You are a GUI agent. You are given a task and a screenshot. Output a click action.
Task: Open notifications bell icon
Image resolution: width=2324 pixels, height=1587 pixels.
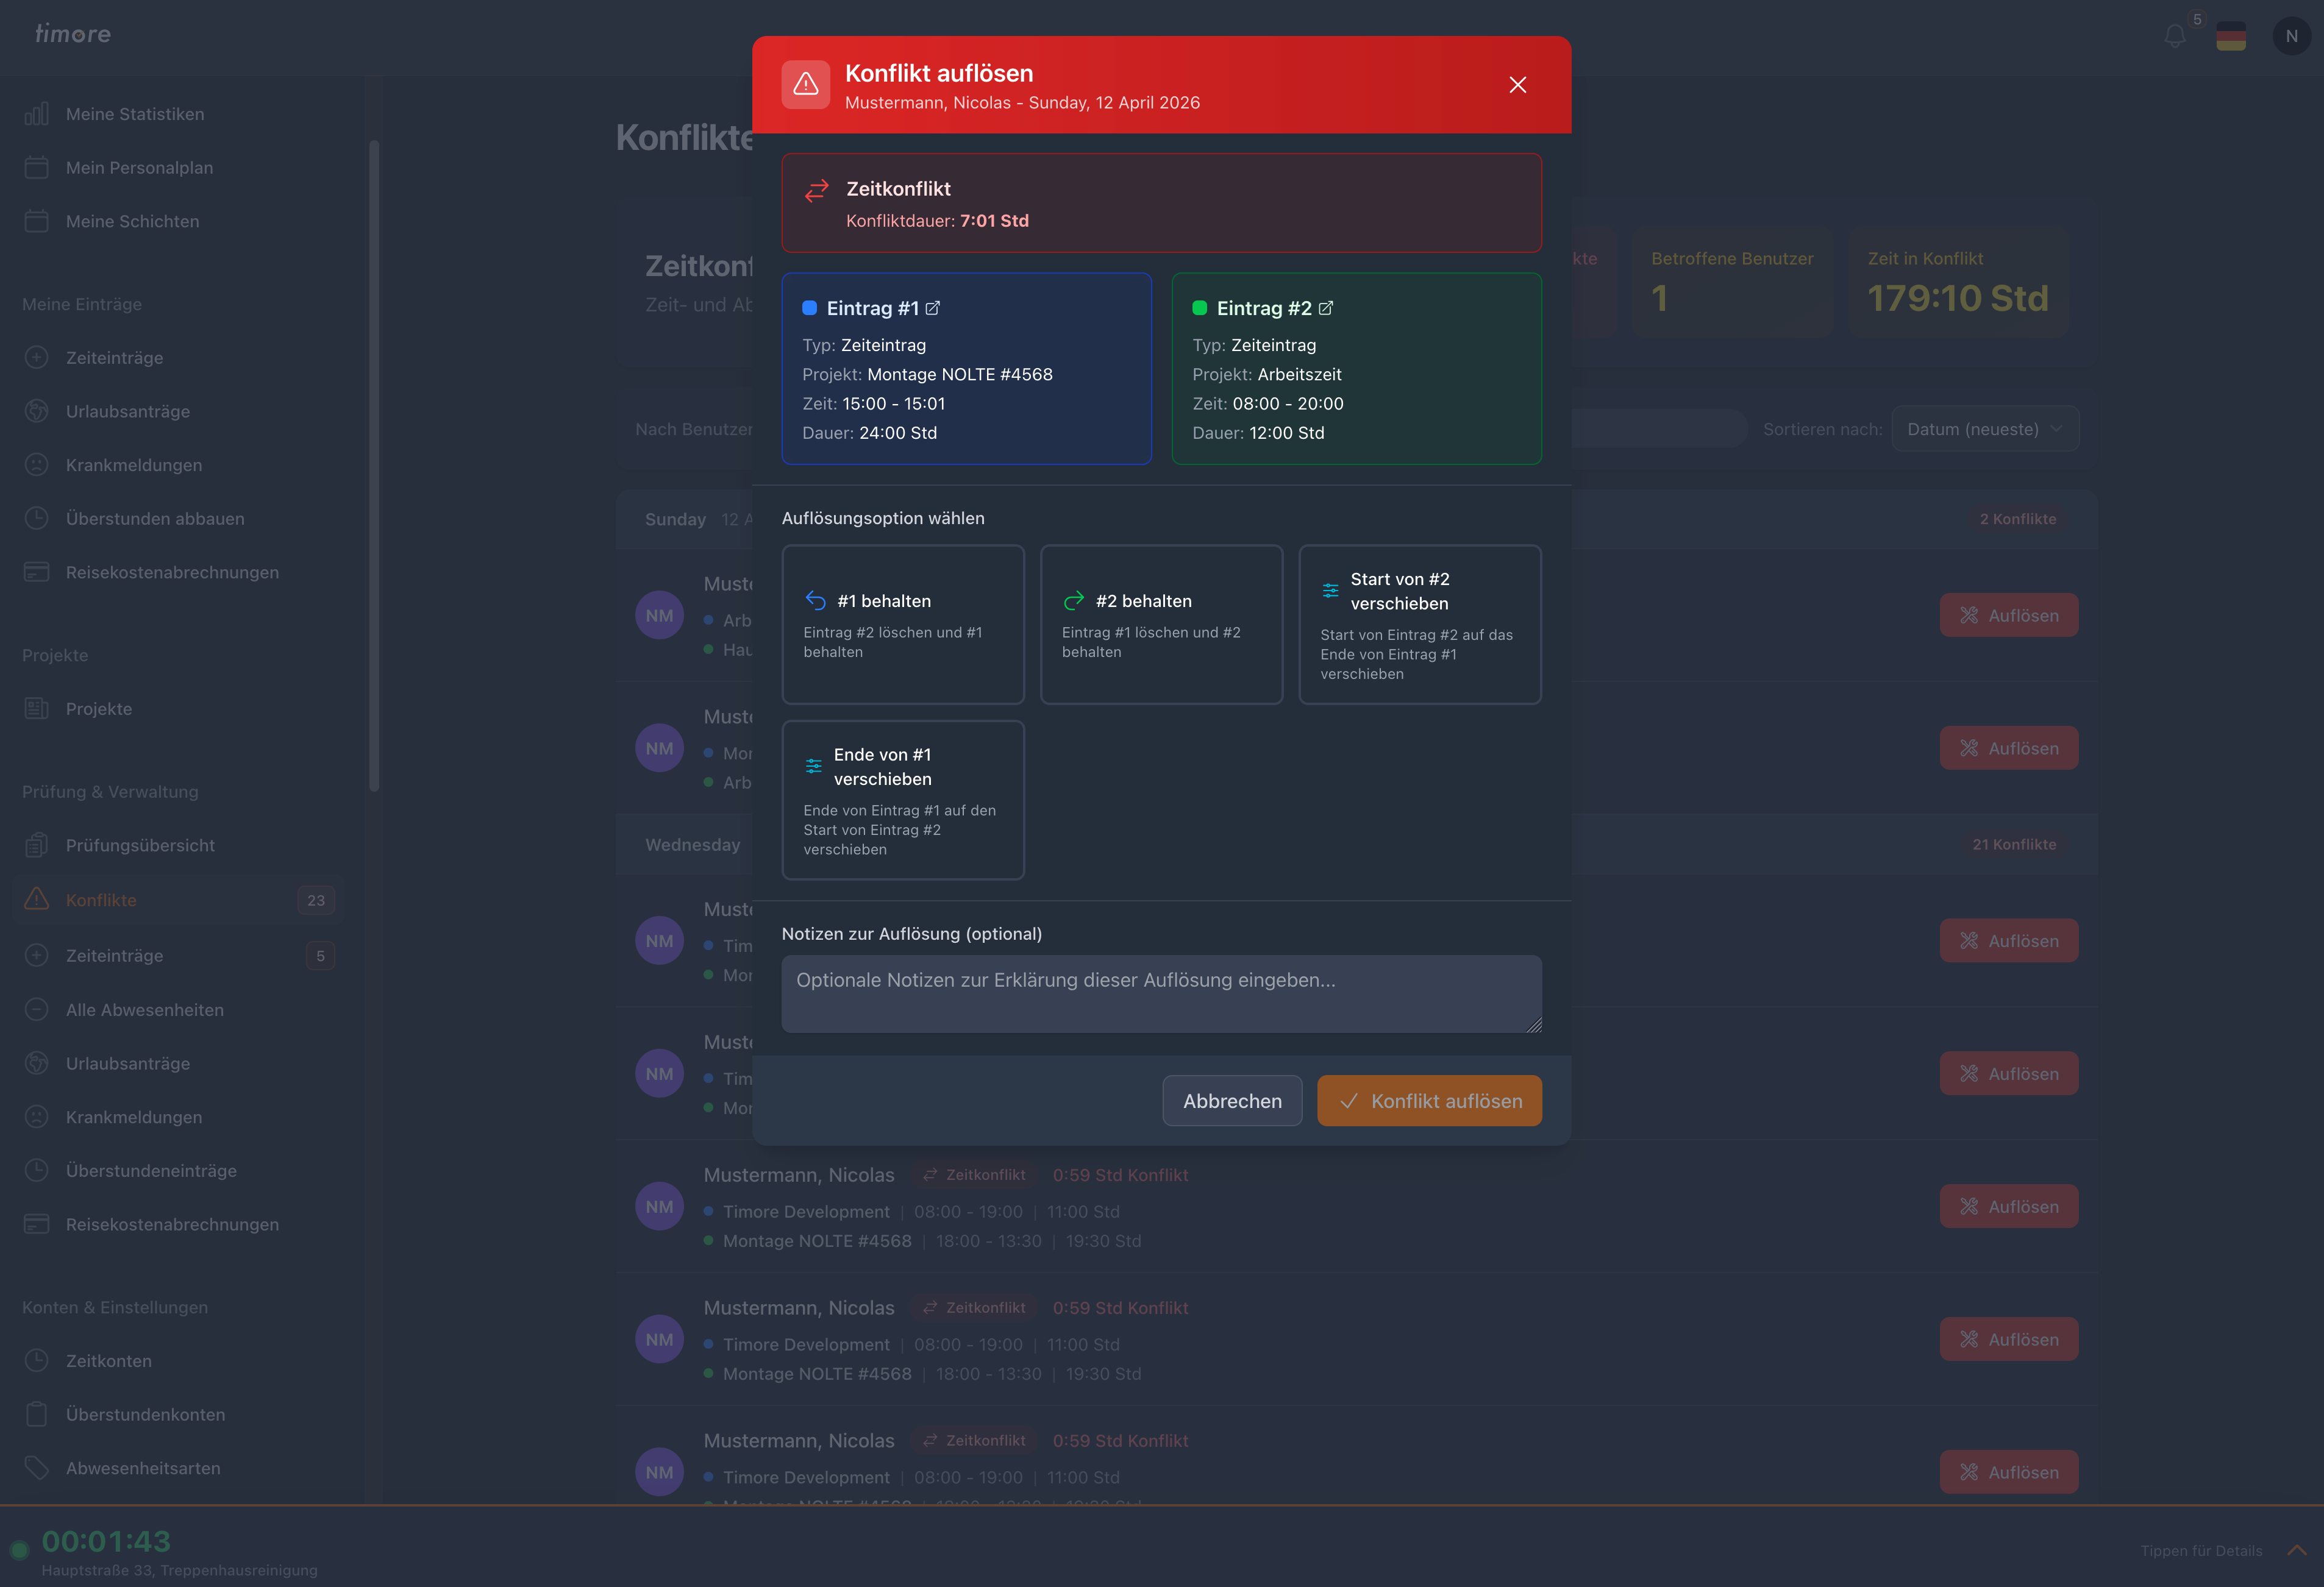coord(2174,36)
